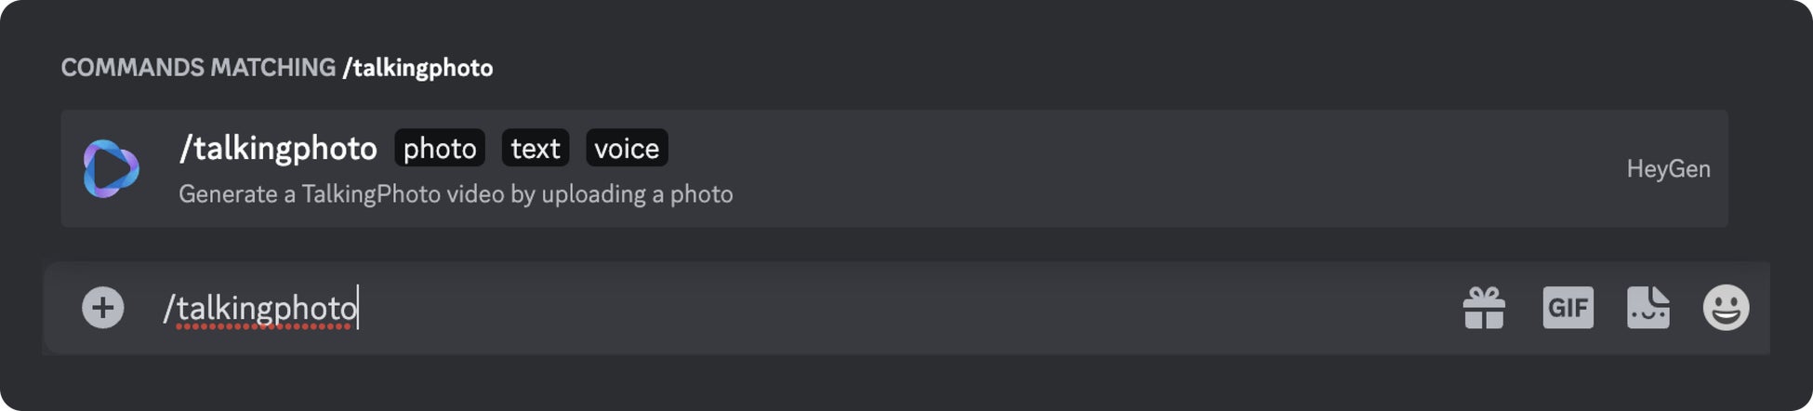This screenshot has height=411, width=1813.
Task: Click the voice parameter chip
Action: pos(627,149)
